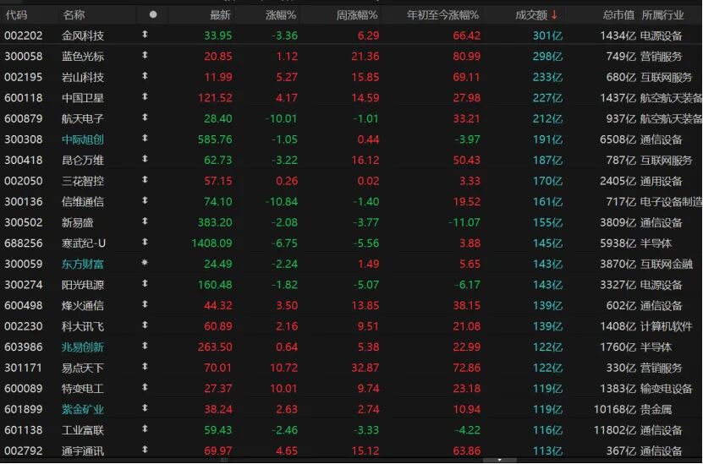Open the stock name 特变电工
The height and width of the screenshot is (464, 703).
(83, 389)
